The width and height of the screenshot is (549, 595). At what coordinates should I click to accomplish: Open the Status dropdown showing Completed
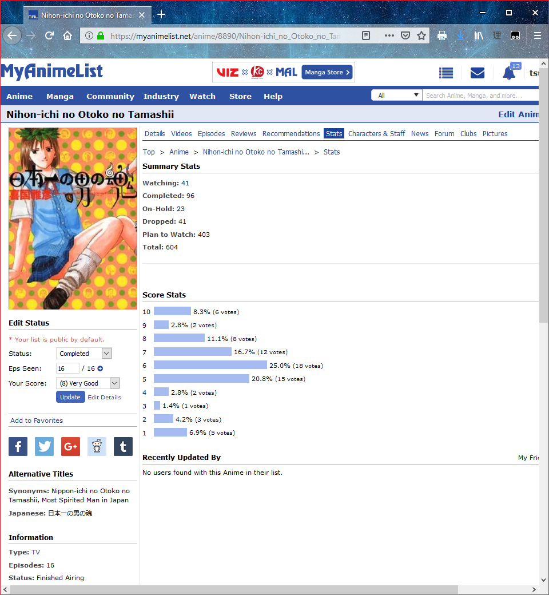(x=84, y=354)
